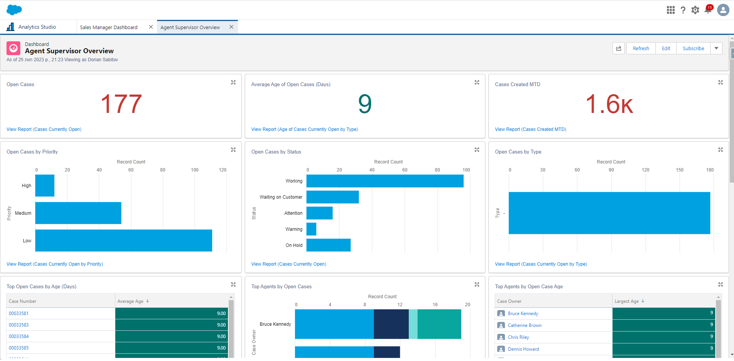Expand the Open Cases widget to fullscreen
The image size is (734, 361).
point(233,82)
